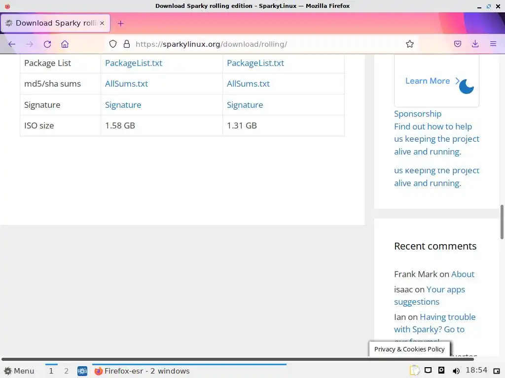This screenshot has width=505, height=378.
Task: Click the blue Sparky taskbar launcher icon
Action: tap(82, 371)
